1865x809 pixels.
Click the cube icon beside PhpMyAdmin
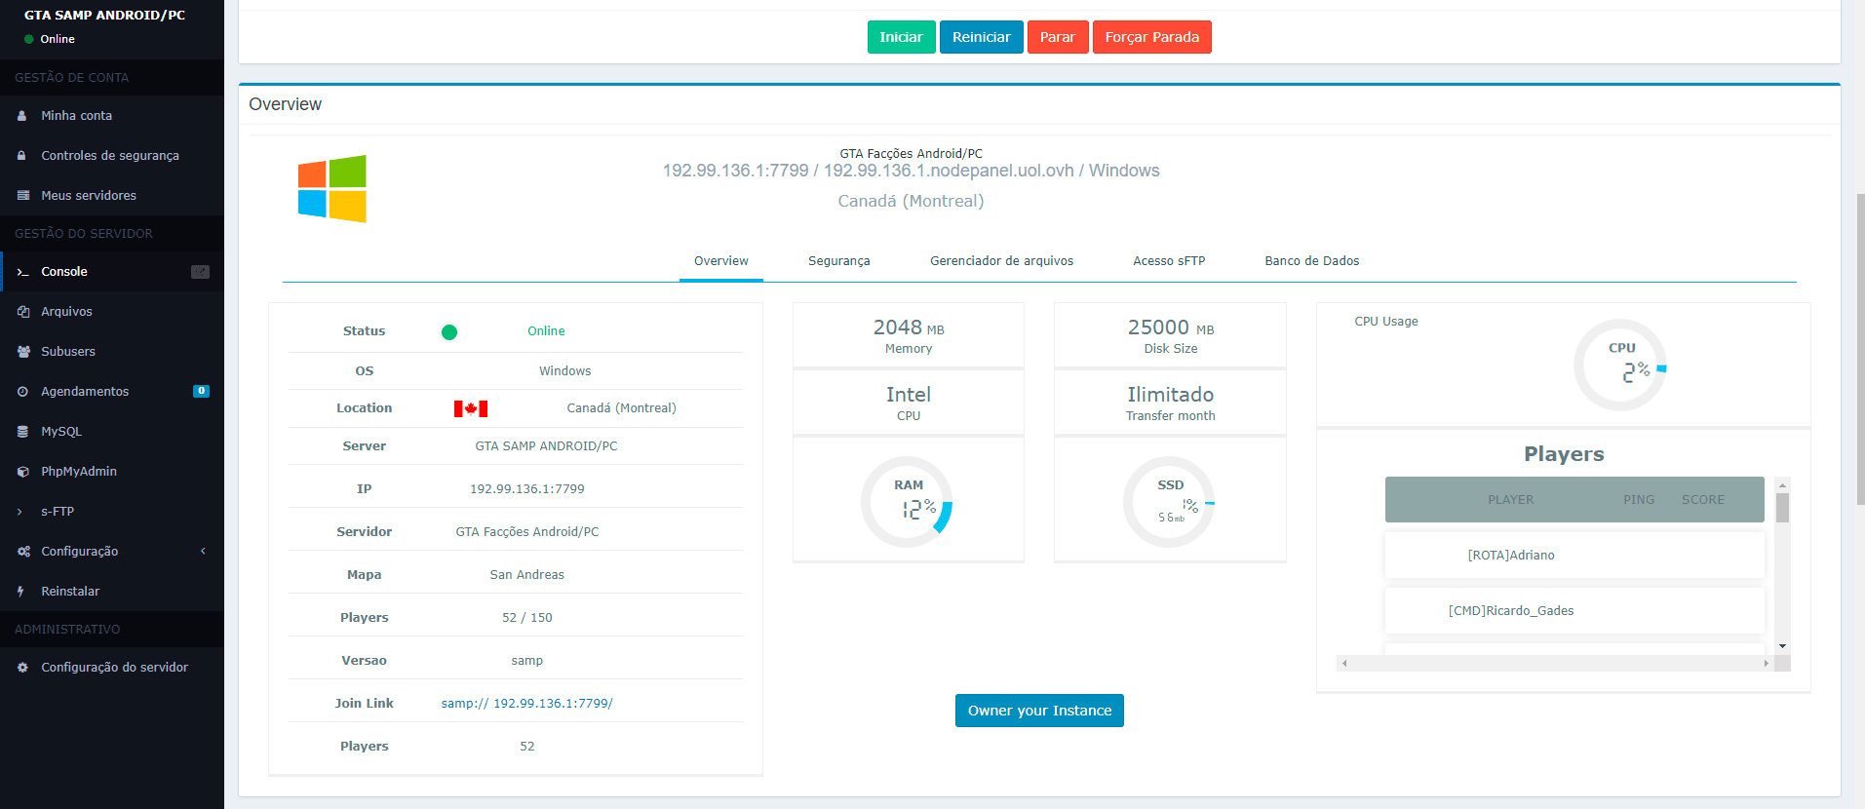tap(22, 472)
